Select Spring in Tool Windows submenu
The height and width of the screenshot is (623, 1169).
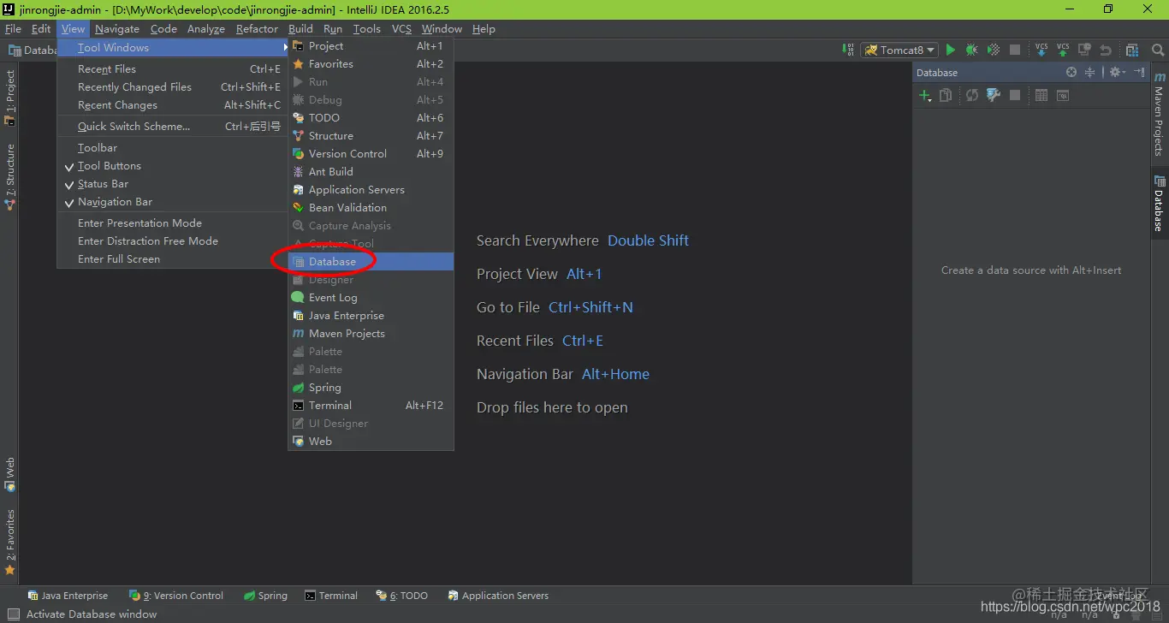tap(371, 387)
